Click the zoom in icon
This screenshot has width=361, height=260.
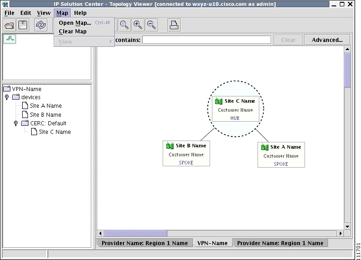(138, 25)
